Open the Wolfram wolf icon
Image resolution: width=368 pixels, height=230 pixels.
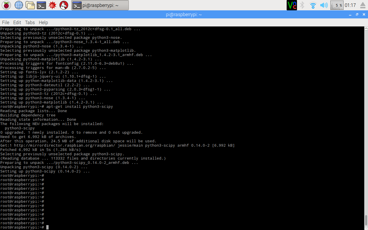pyautogui.click(x=64, y=5)
